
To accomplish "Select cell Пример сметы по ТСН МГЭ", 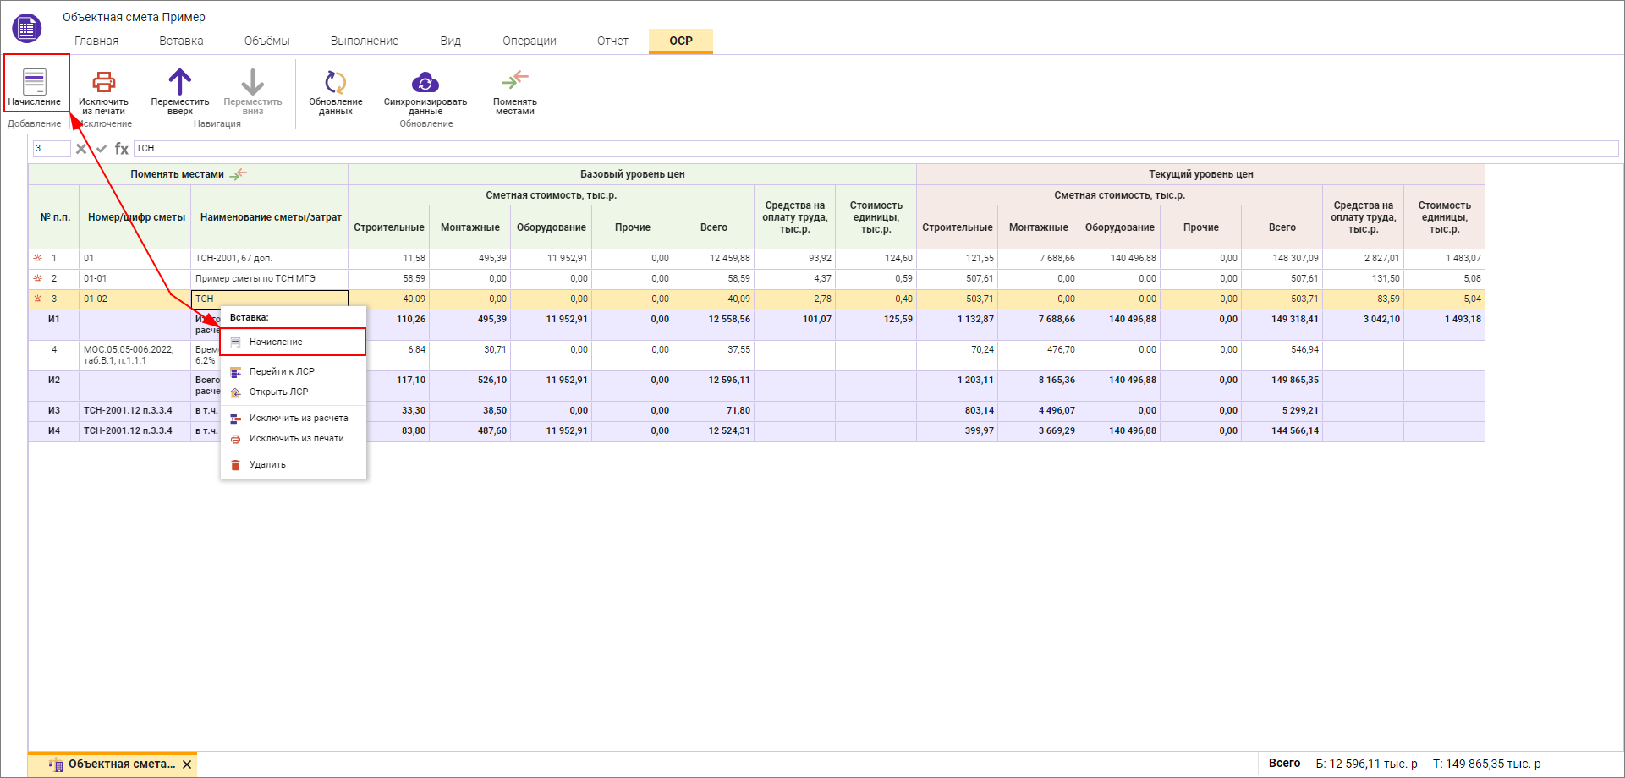I will (269, 278).
